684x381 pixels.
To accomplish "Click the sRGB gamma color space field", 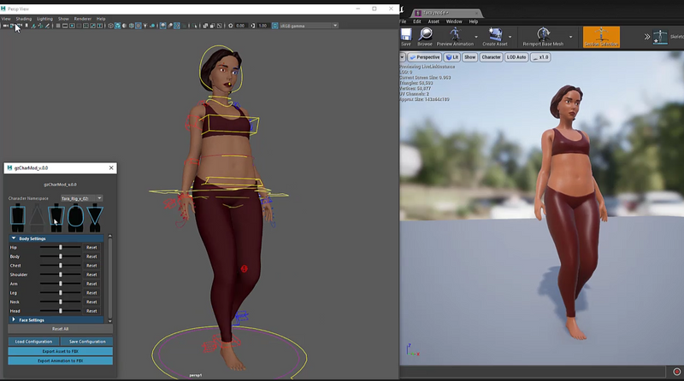I will coord(294,26).
